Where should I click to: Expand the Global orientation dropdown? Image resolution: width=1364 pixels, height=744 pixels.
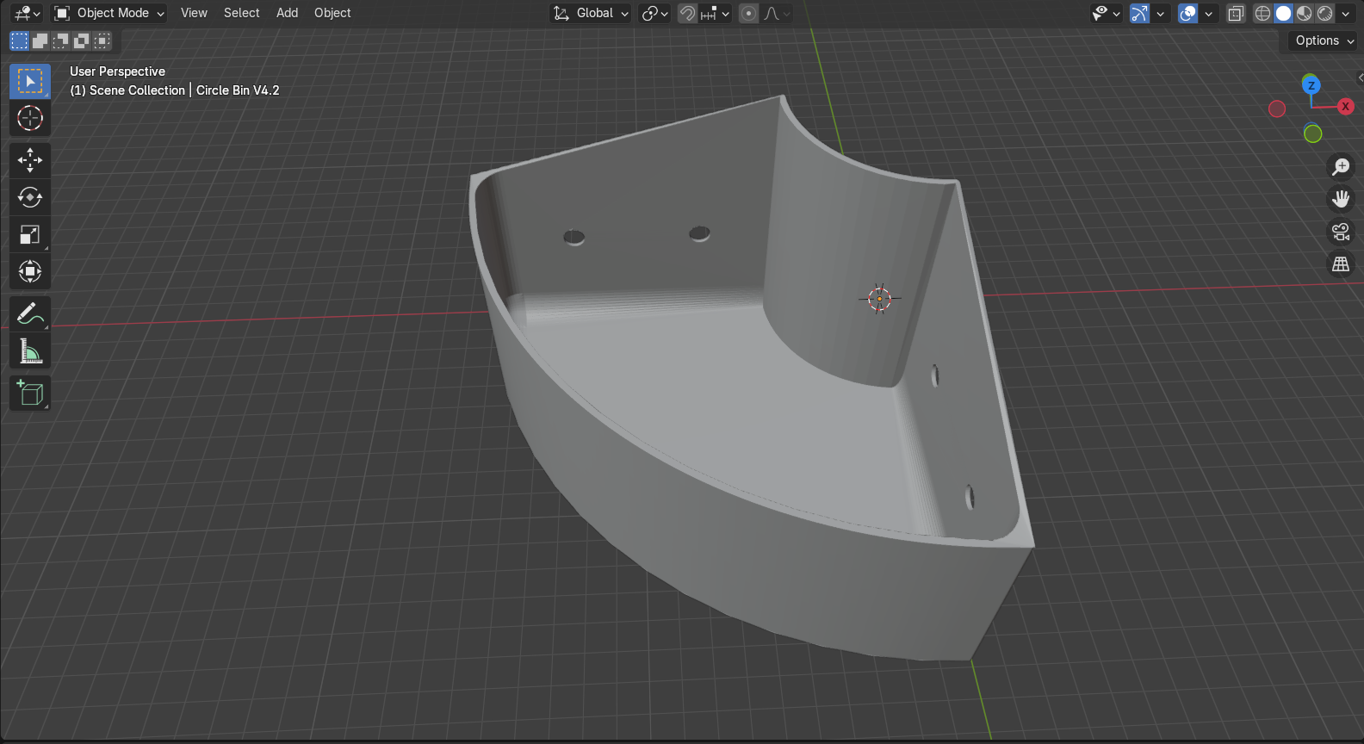tap(592, 13)
